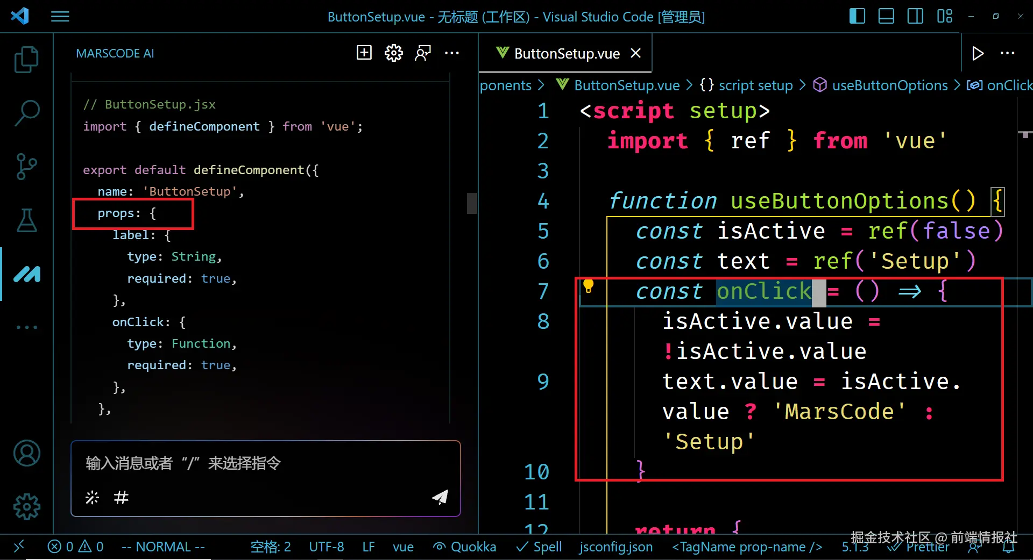
Task: Open additional views ellipsis in activity bar
Action: click(26, 327)
